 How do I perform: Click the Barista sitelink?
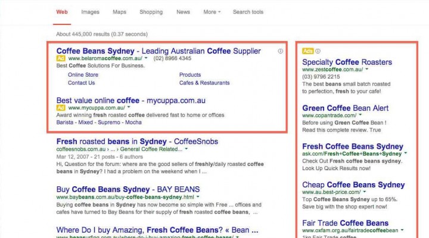click(x=65, y=123)
